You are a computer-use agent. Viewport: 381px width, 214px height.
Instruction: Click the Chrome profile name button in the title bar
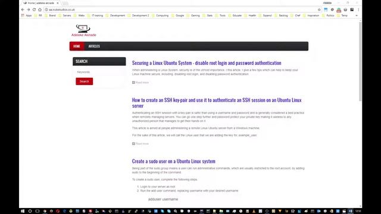327,3
